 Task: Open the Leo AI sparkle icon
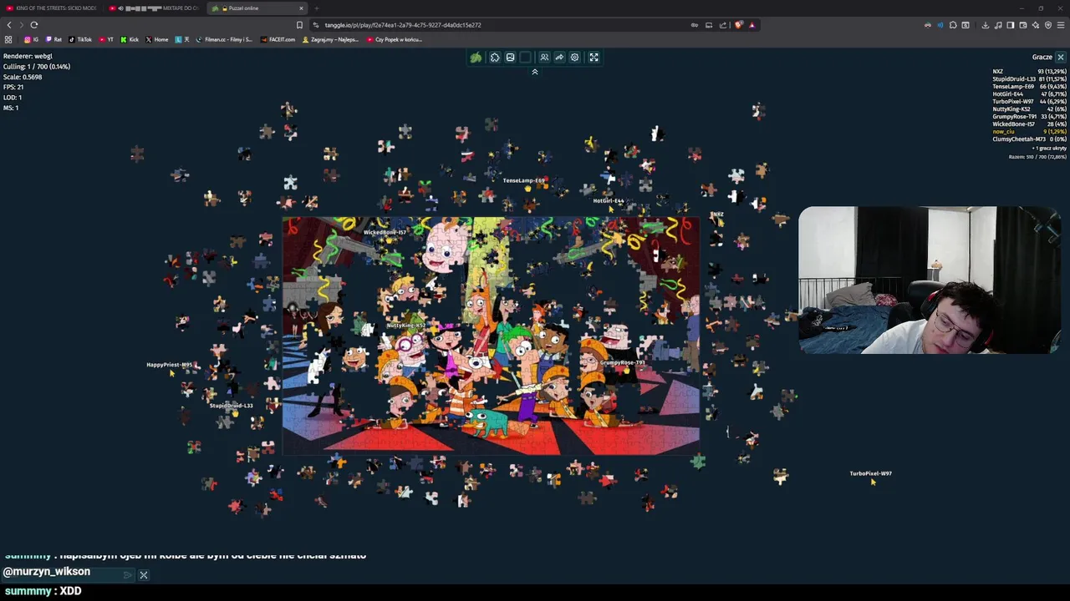(1035, 25)
